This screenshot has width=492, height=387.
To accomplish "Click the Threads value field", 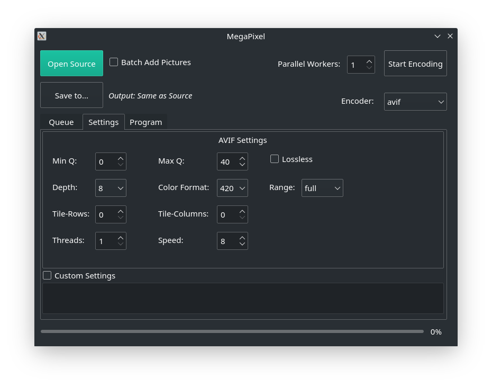I will (106, 241).
